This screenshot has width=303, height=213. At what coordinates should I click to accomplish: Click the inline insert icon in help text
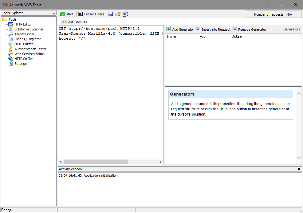(x=222, y=109)
